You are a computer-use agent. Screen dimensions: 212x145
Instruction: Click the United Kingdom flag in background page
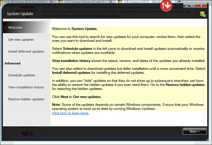(x=25, y=133)
